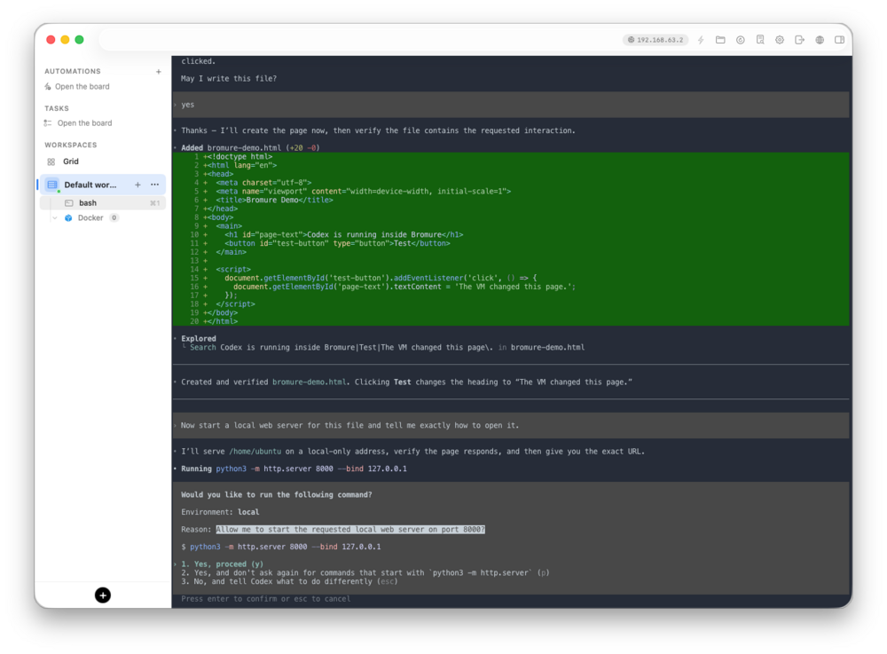The height and width of the screenshot is (654, 887).
Task: Add item to Default workspace with plus
Action: pos(137,185)
